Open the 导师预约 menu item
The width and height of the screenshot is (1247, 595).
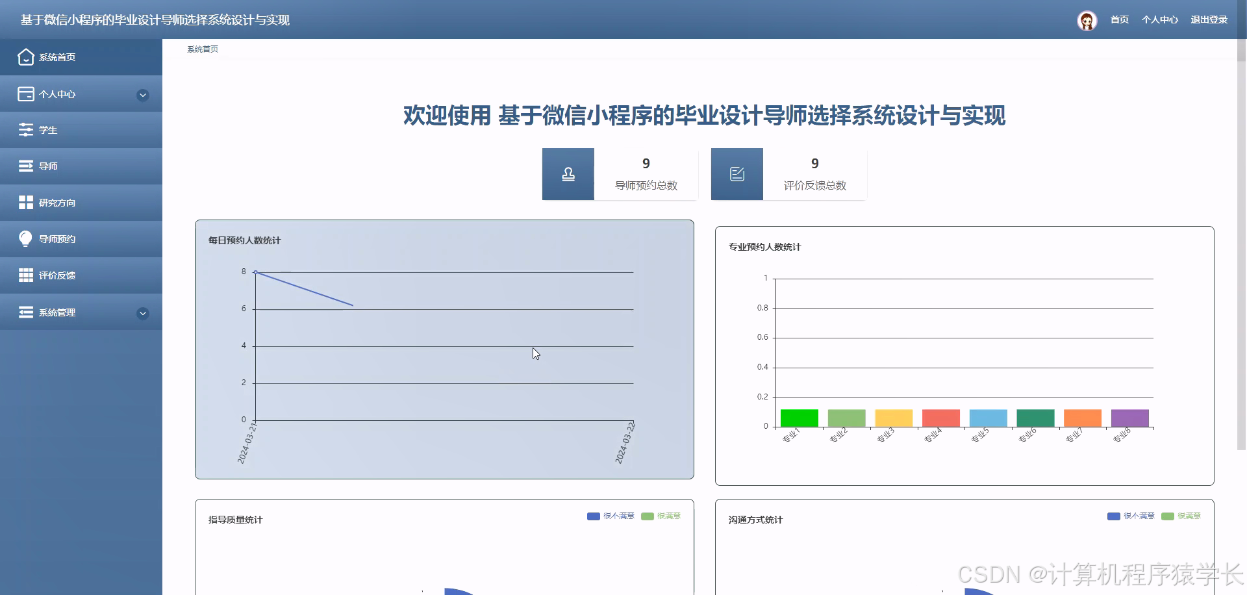pyautogui.click(x=81, y=239)
